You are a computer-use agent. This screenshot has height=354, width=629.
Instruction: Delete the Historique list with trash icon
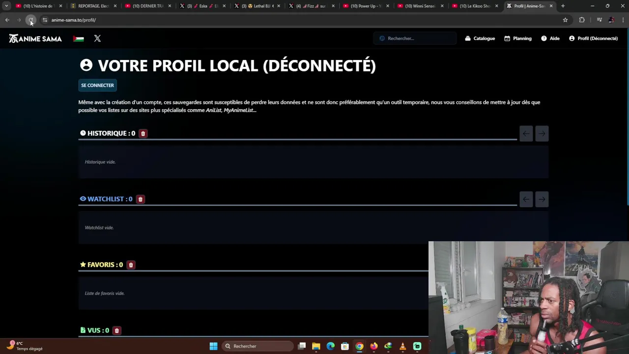(143, 133)
